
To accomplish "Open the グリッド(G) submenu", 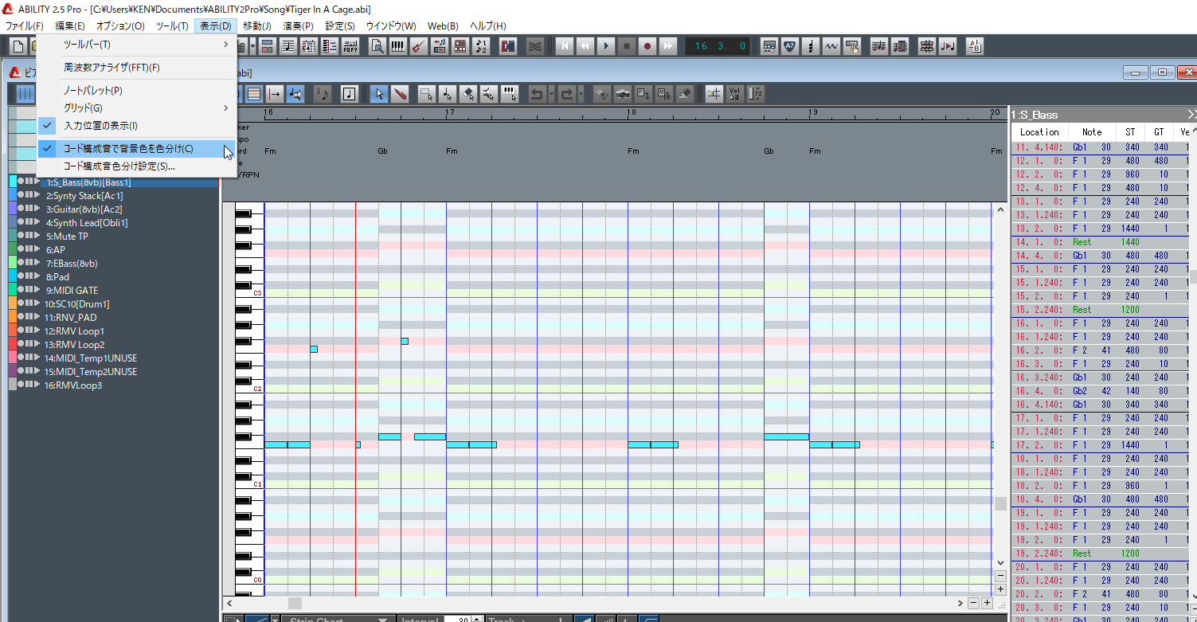I will point(137,108).
